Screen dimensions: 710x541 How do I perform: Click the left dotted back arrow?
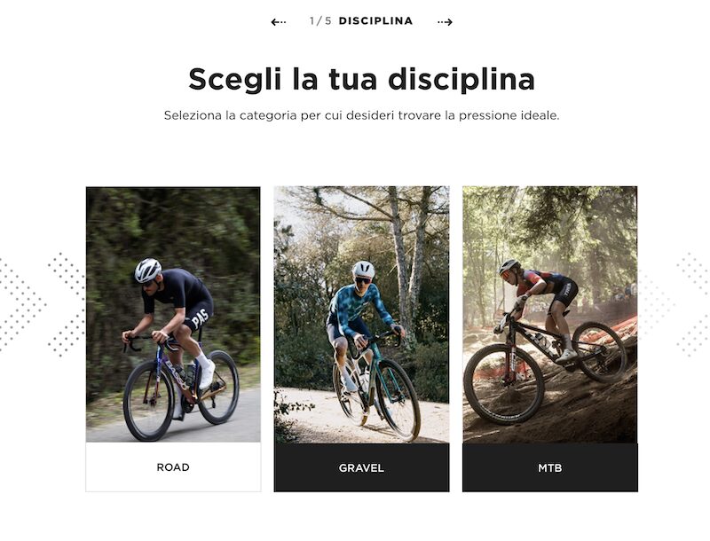(x=279, y=21)
